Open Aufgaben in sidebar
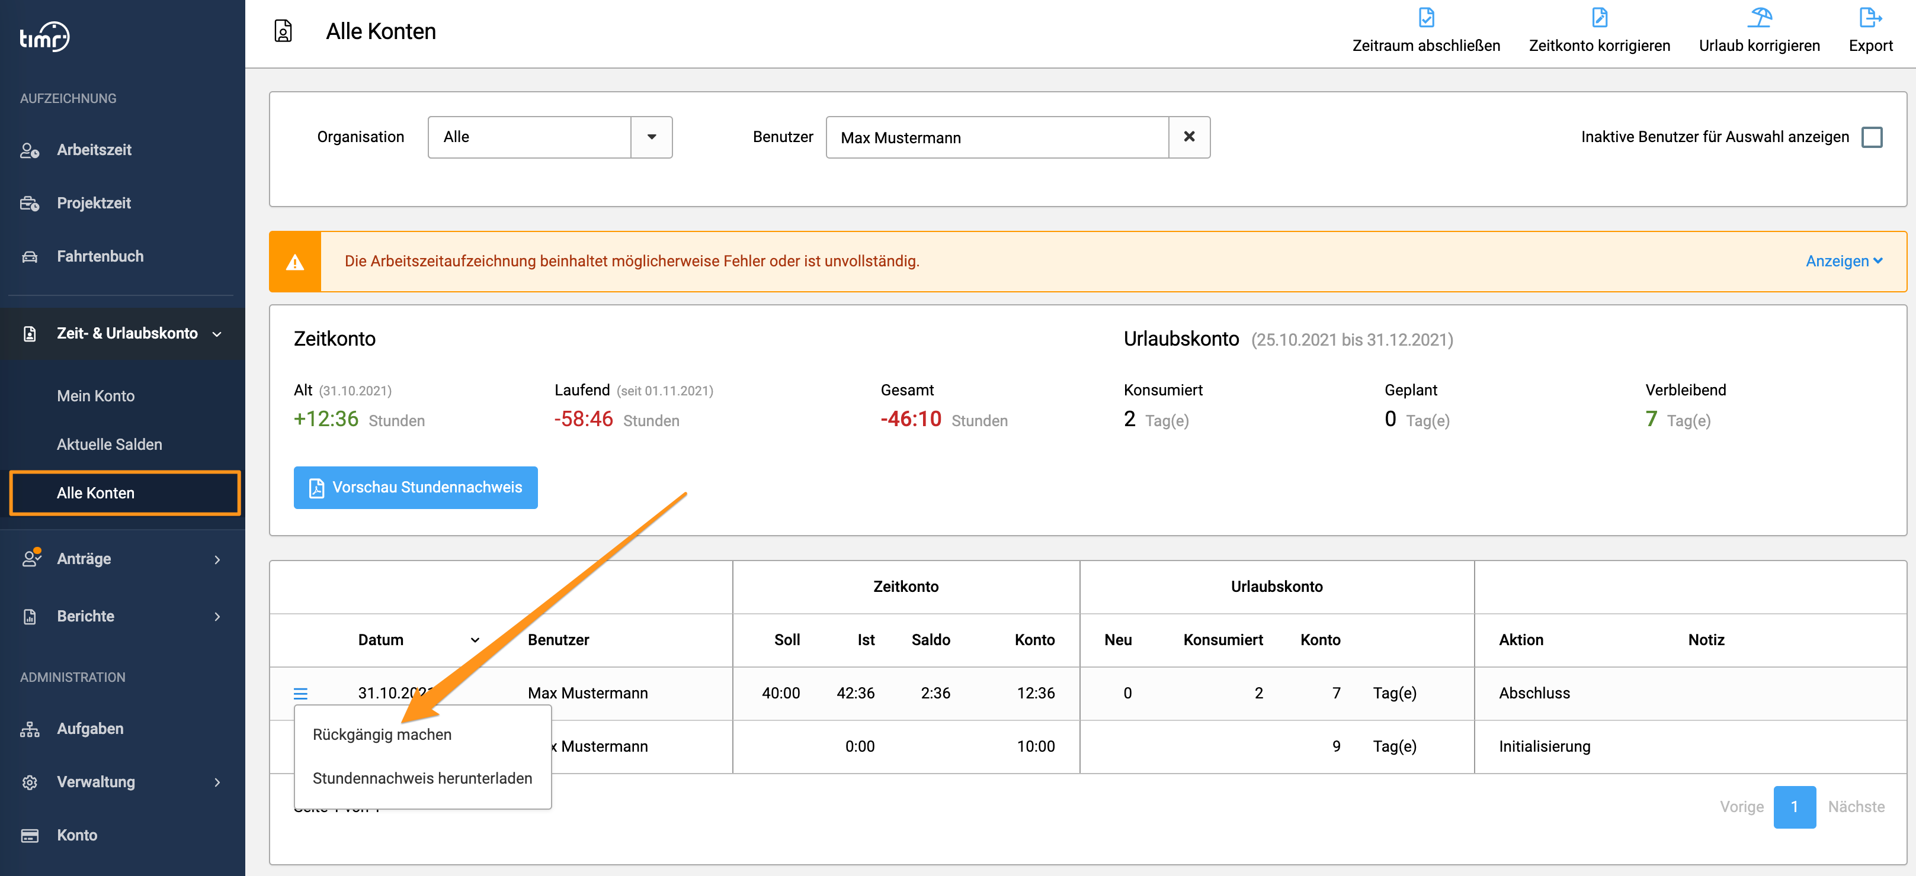 (x=90, y=729)
